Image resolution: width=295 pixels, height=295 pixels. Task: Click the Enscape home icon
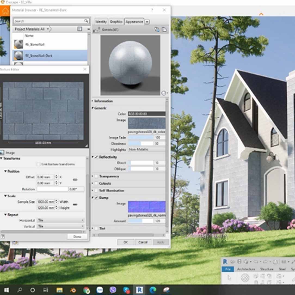click(x=5, y=11)
